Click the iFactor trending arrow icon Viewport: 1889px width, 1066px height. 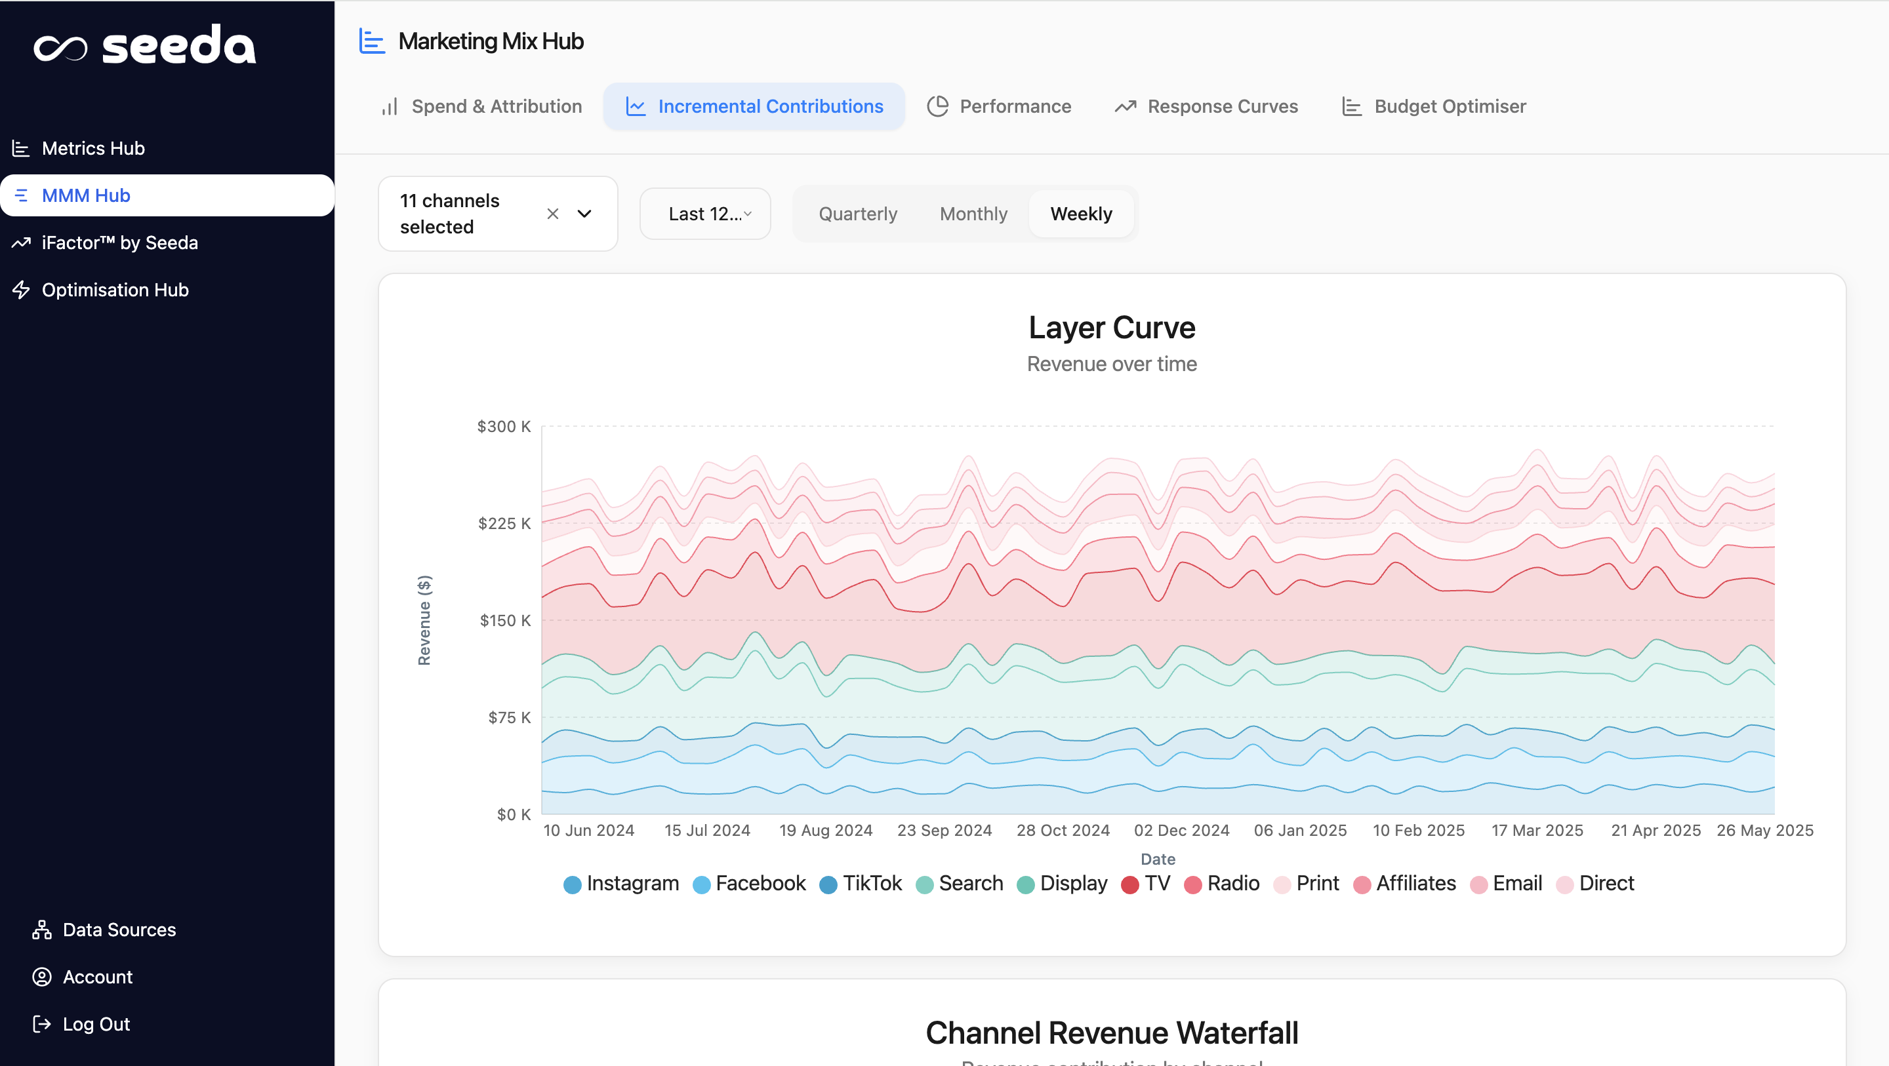tap(20, 243)
